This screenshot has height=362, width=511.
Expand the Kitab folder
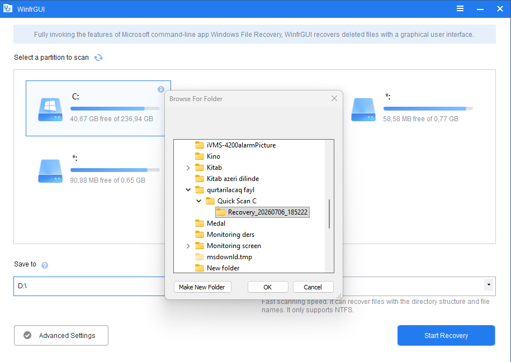[x=188, y=168]
